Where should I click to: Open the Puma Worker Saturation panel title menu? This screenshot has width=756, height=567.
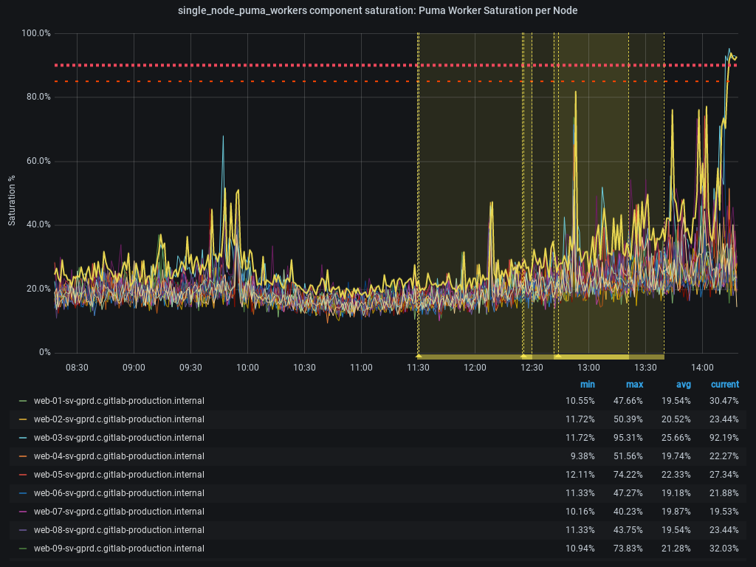pos(378,10)
